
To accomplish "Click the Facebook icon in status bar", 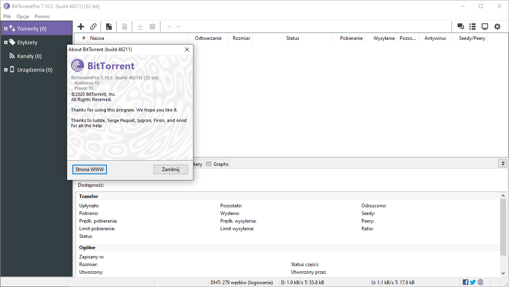I will tap(466, 282).
